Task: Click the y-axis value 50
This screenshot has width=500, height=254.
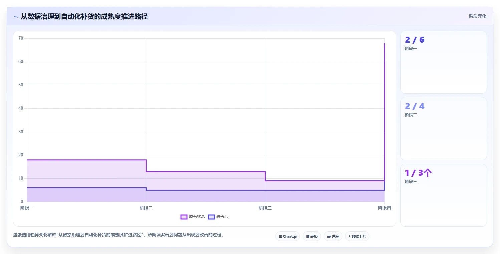Action: pyautogui.click(x=21, y=85)
